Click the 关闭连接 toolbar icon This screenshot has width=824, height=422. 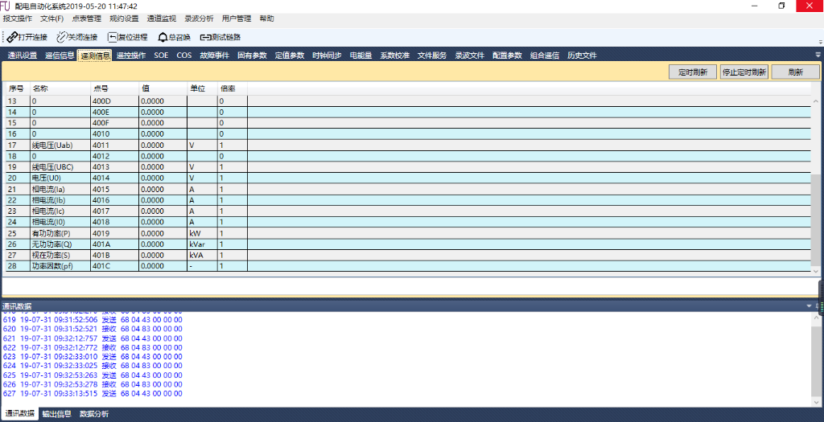[x=62, y=37]
